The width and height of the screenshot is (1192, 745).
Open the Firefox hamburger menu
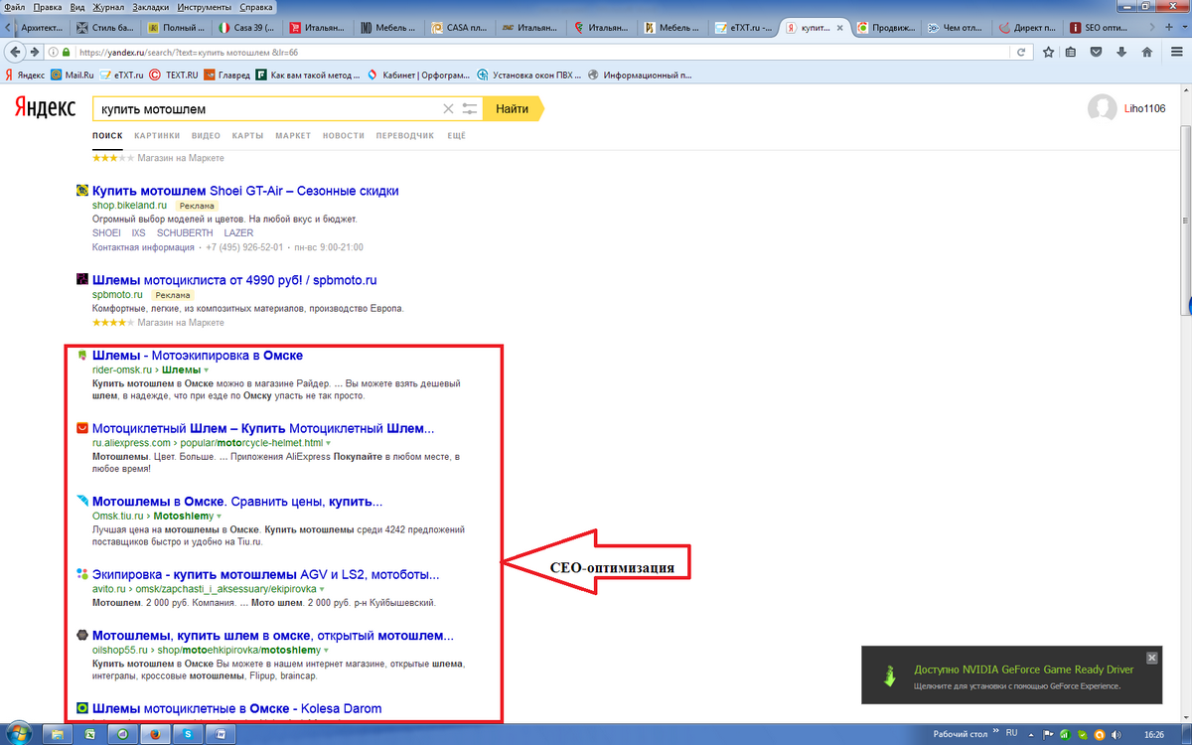click(x=1175, y=52)
